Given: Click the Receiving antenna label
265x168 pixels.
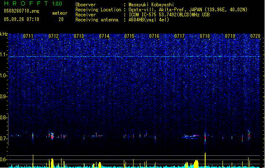Looking at the screenshot, I should point(97,20).
